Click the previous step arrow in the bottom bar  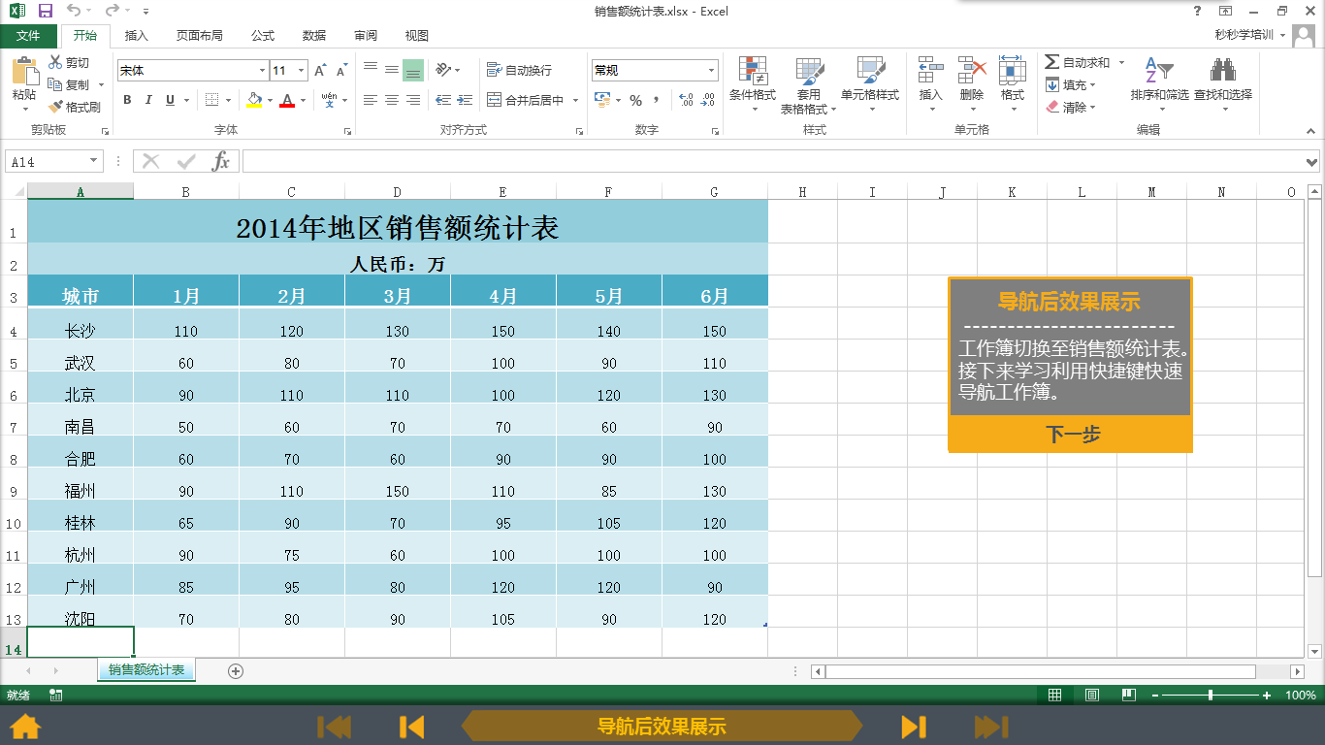click(412, 727)
